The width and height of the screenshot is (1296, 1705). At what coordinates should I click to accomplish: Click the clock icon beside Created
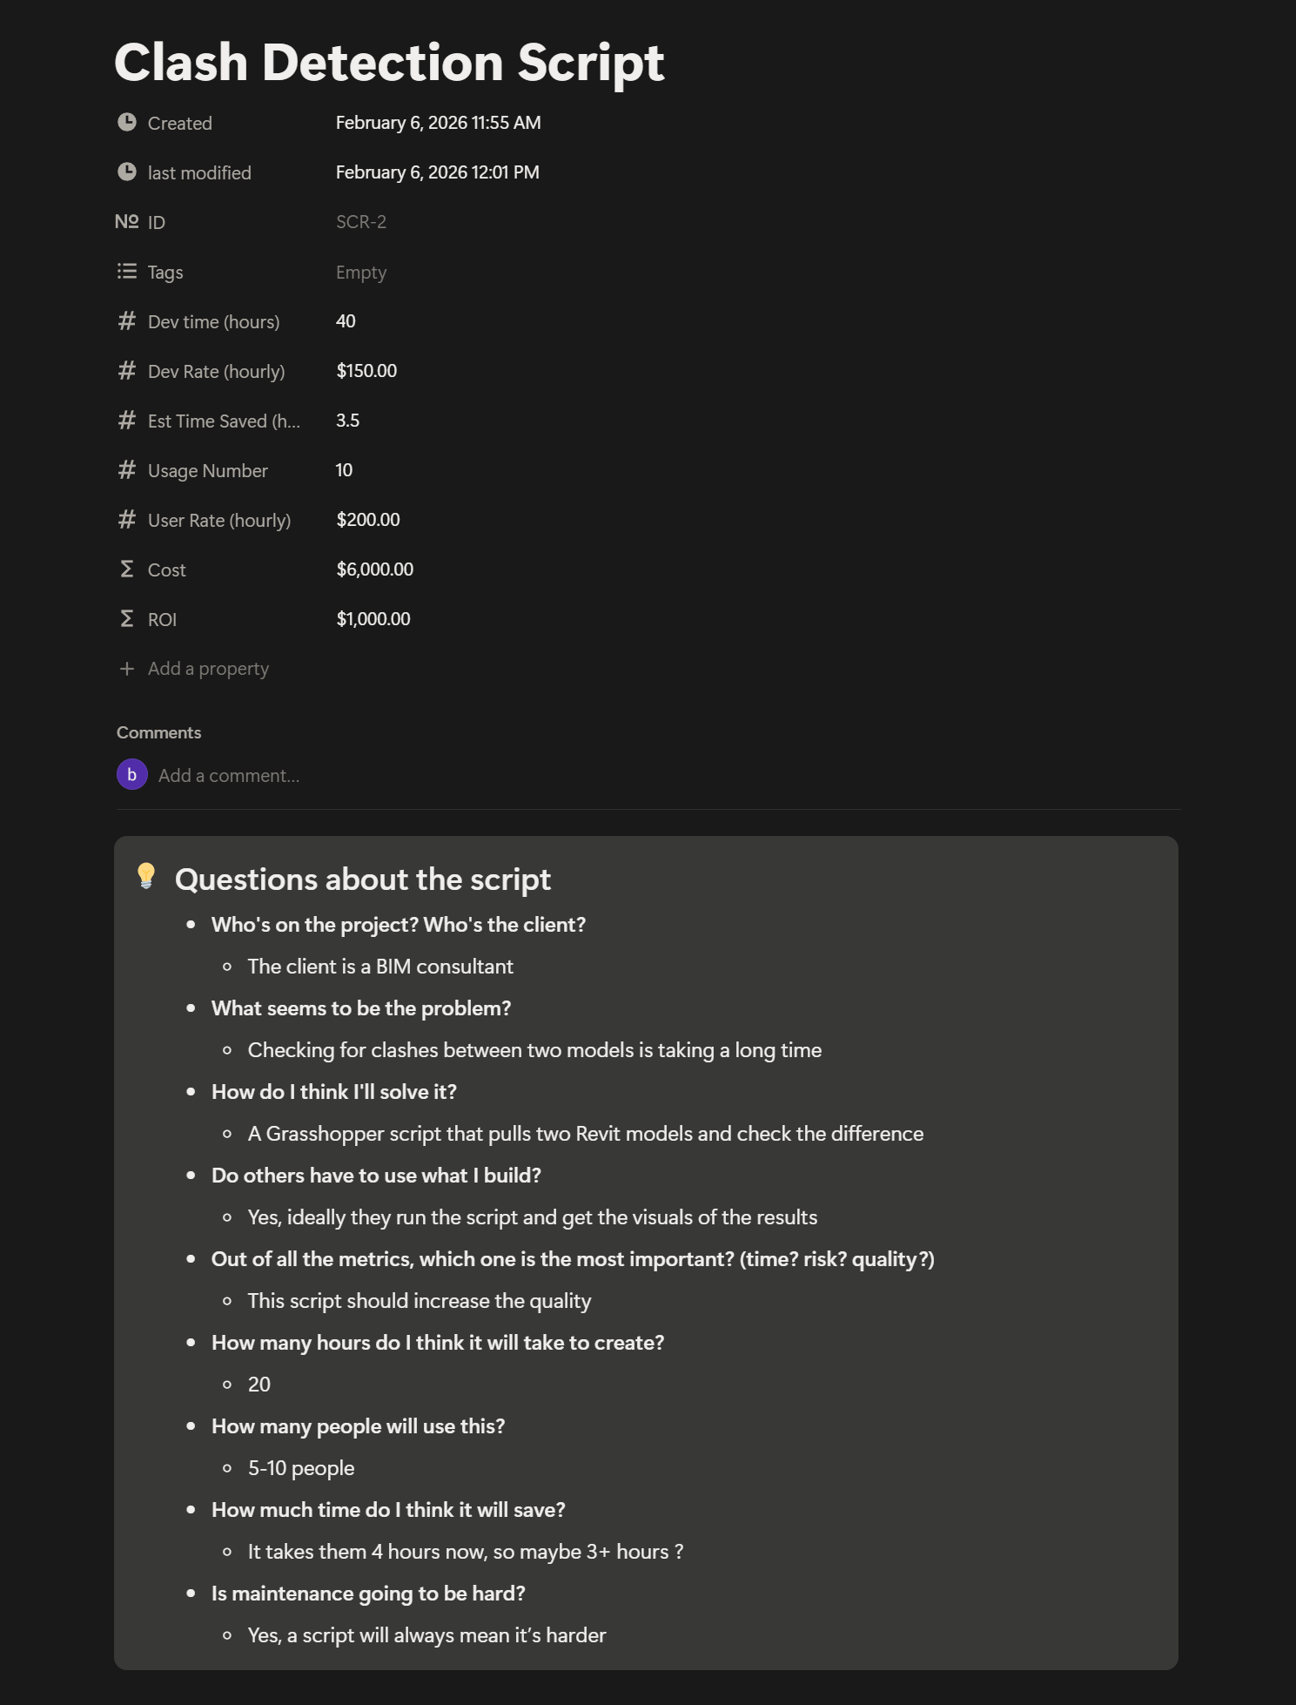pos(127,123)
